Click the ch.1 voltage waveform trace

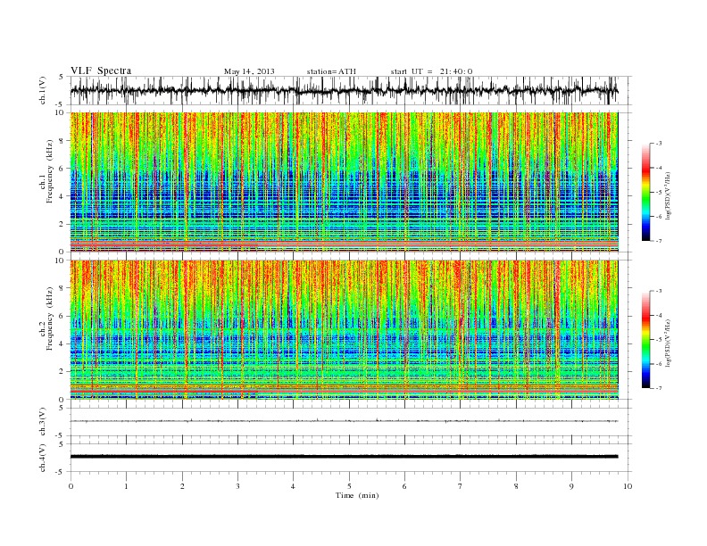[344, 91]
